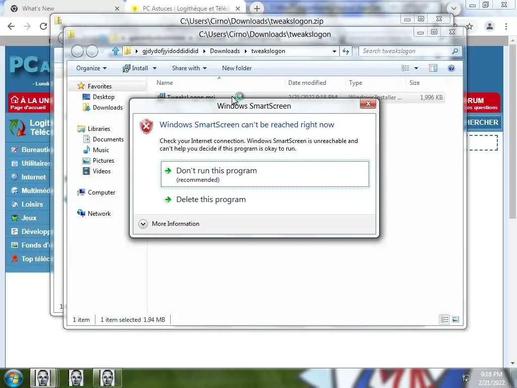Close the What's New browser tab
Screen dimensions: 517x388
point(117,9)
